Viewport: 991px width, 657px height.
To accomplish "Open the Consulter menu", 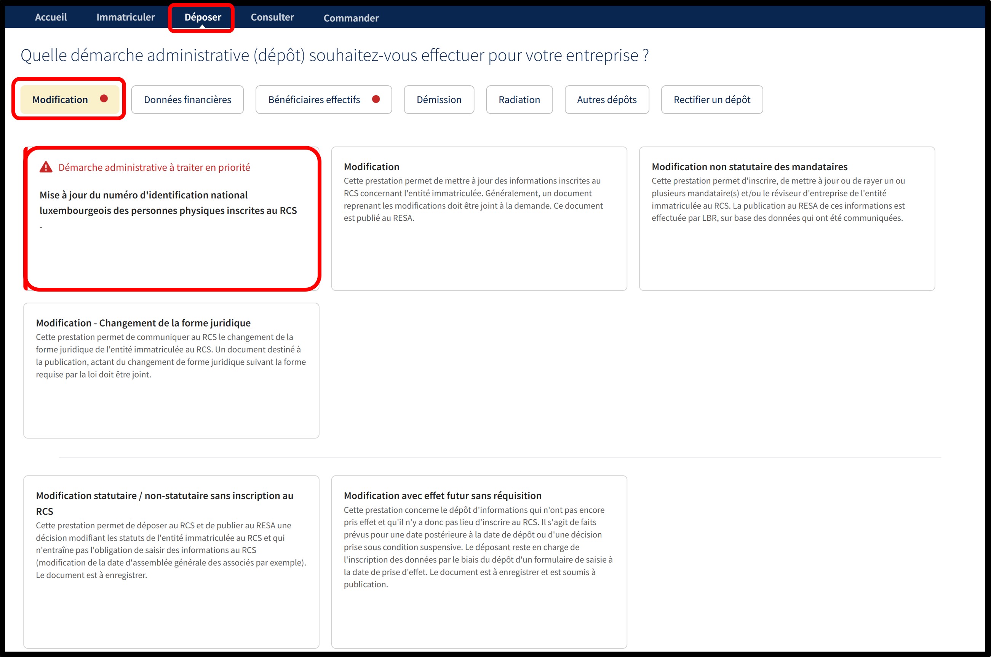I will point(272,17).
